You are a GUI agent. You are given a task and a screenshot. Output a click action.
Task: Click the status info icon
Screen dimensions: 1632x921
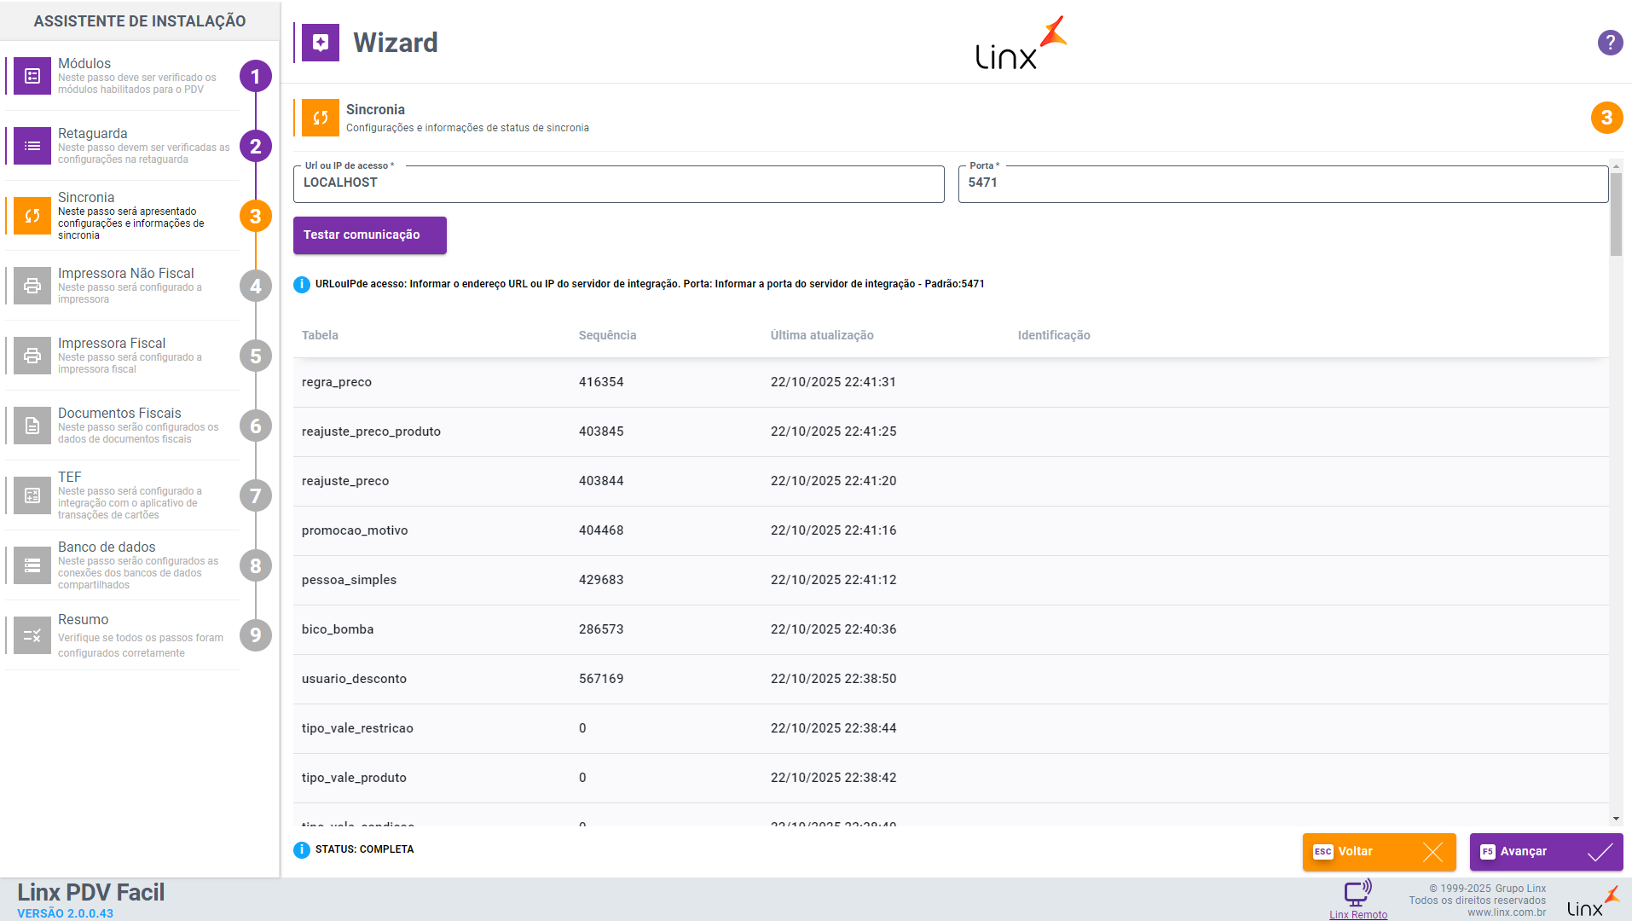tap(302, 849)
